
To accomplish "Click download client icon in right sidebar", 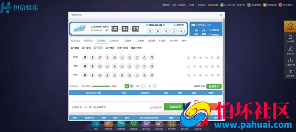I will pyautogui.click(x=290, y=60).
